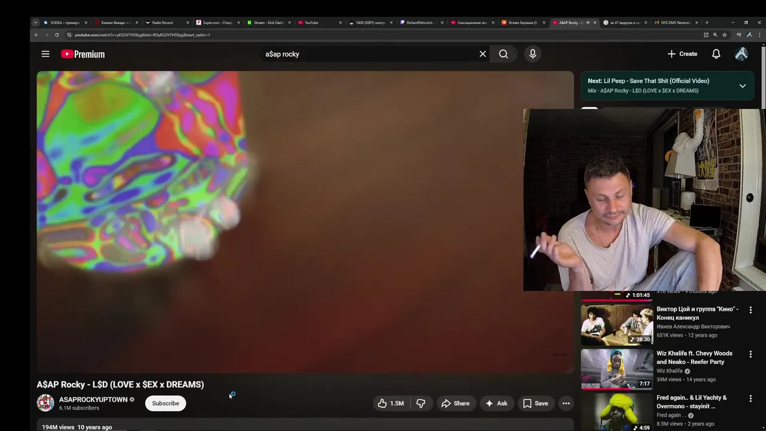Switch to the NYS DMV Reservation tab
Screen dimensions: 766x431
tap(675, 22)
